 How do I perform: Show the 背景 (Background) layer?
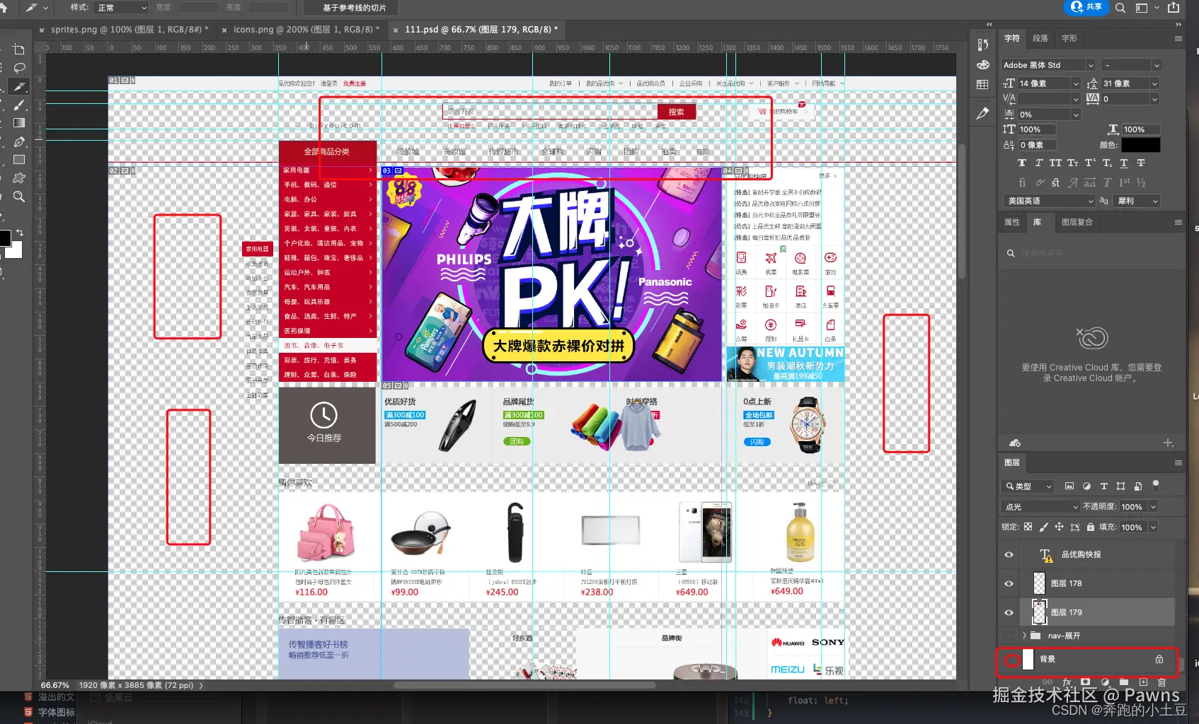click(1012, 660)
